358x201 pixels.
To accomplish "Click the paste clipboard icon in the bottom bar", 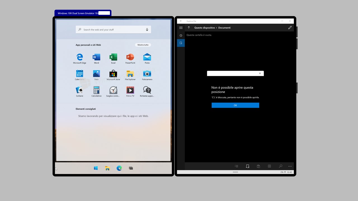I will pos(258,166).
